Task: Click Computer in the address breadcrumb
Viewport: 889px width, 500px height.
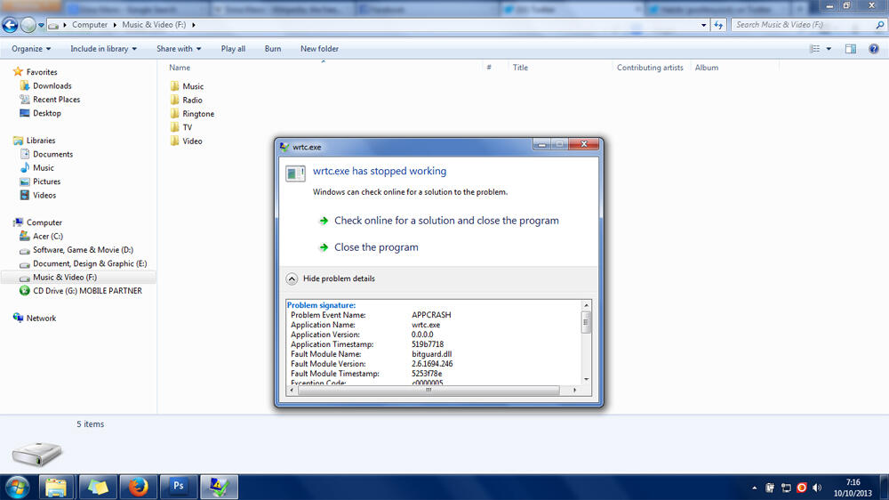Action: [90, 25]
